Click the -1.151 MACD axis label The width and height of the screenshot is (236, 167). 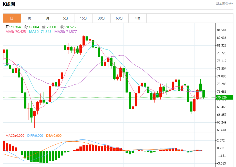[x=221, y=156]
